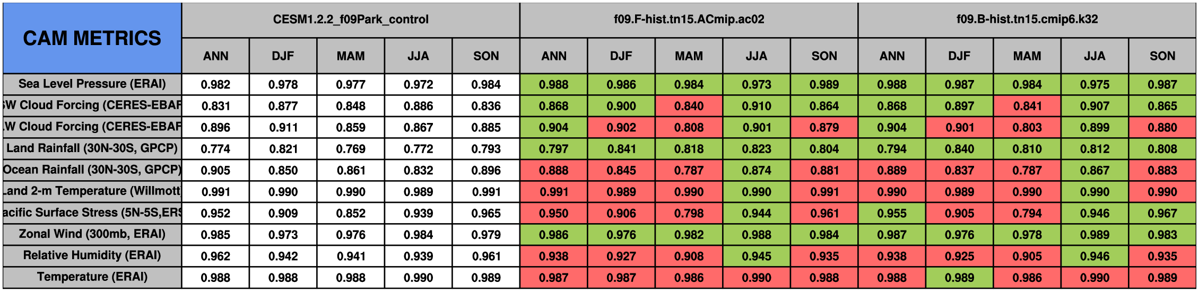
Task: Click the f09.B-hist.tn15.cmip6.k32 header
Action: click(1027, 20)
